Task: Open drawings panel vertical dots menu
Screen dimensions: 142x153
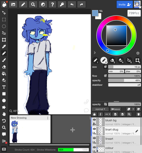Action: coord(90,118)
